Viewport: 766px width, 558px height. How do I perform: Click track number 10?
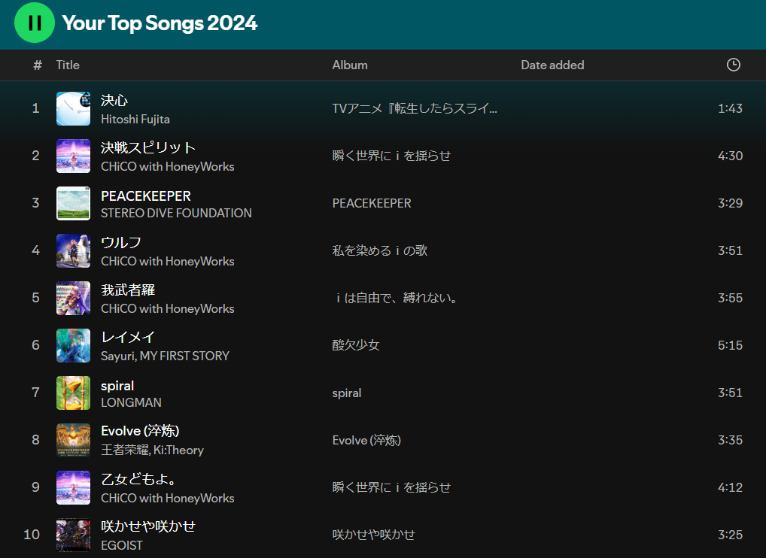32,535
